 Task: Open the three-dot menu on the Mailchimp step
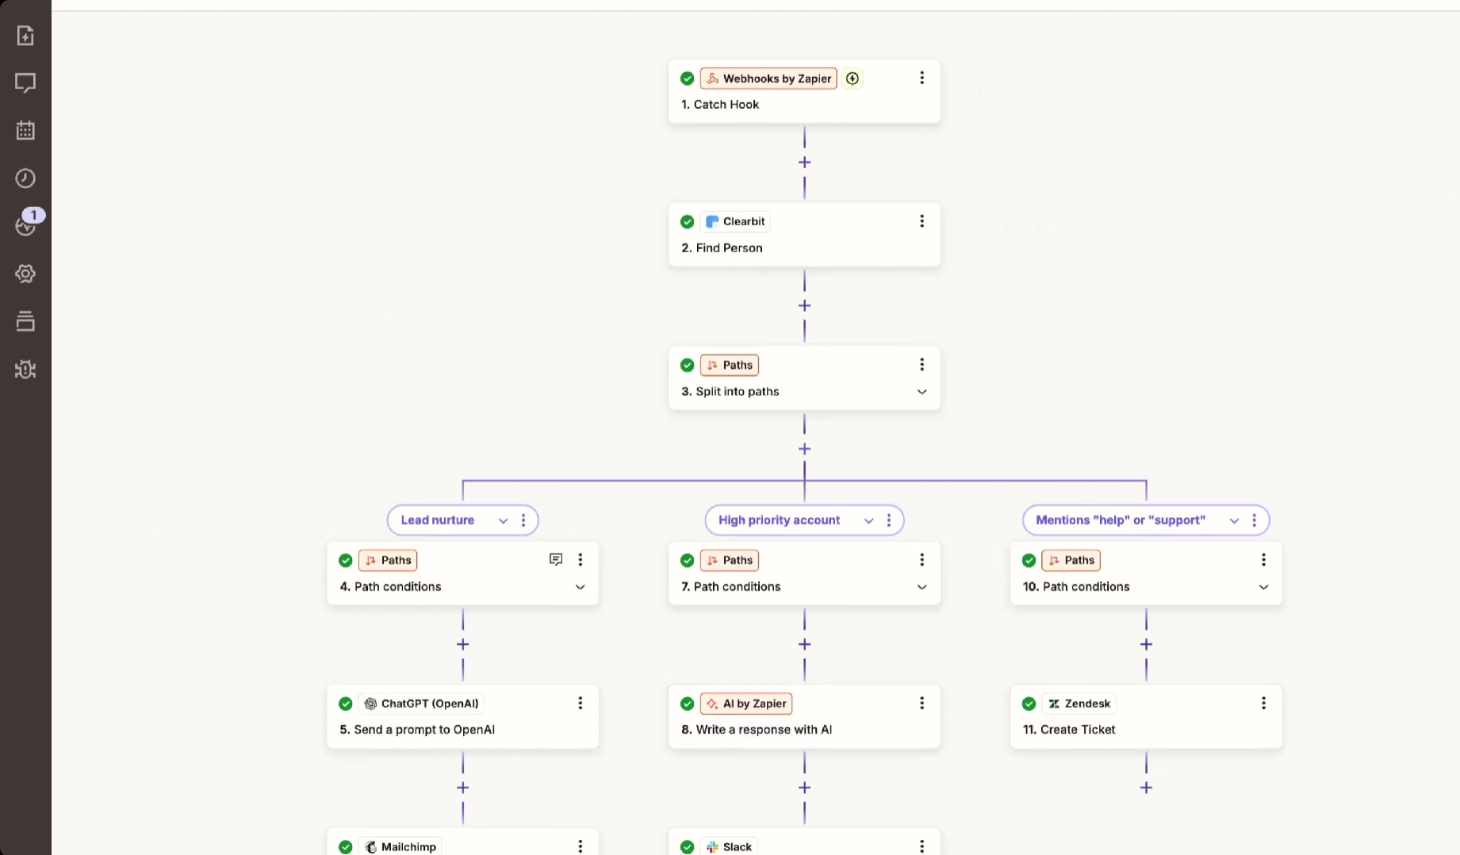point(581,846)
